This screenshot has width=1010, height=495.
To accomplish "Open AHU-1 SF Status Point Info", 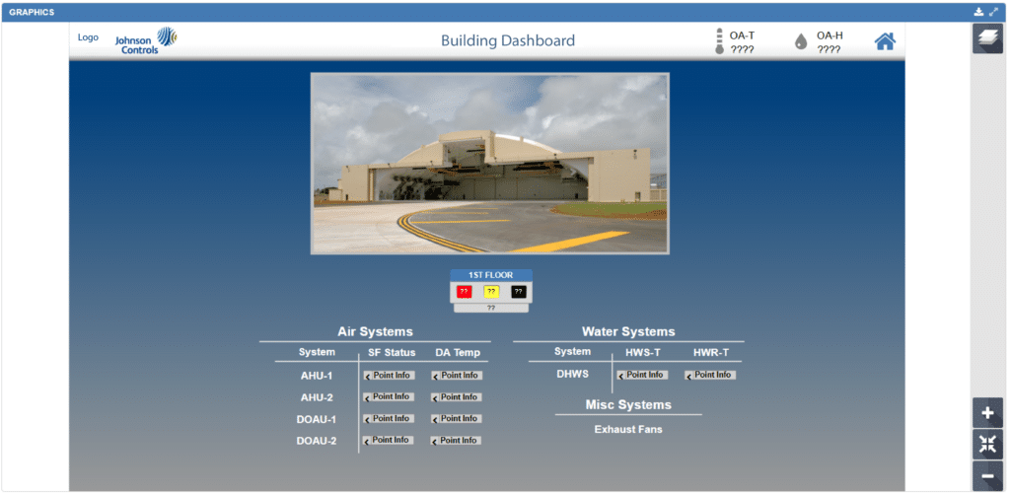I will 389,376.
